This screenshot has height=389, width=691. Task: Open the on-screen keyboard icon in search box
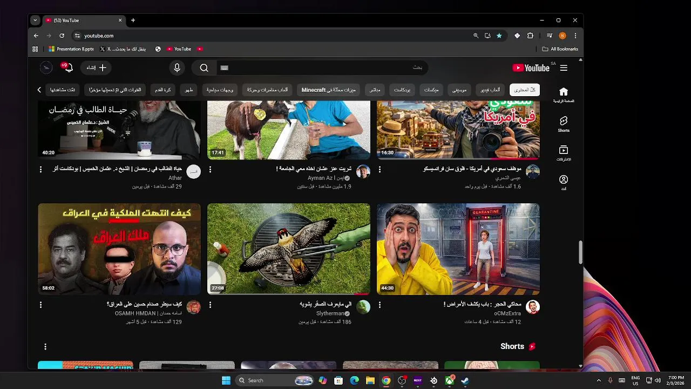click(225, 68)
